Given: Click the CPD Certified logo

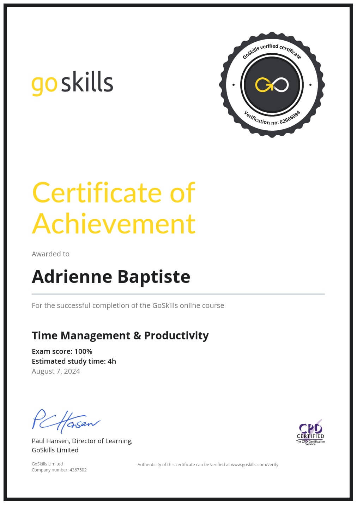Looking at the screenshot, I should tap(310, 433).
